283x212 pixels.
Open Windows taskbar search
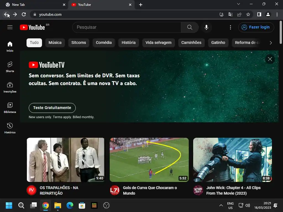[x=21, y=205]
